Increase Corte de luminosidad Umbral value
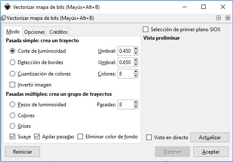The width and height of the screenshot is (233, 162). pos(136,49)
